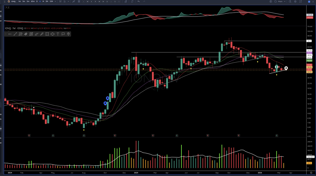
Task: Open the indicator templates grid icon
Action: [79, 2]
